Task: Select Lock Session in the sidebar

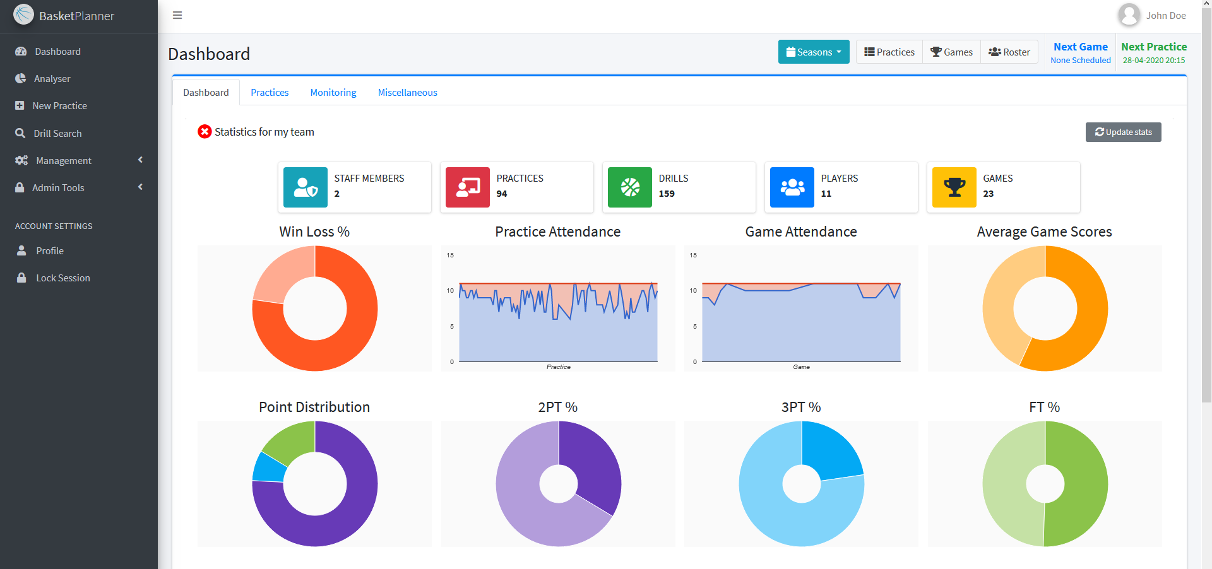Action: coord(78,278)
